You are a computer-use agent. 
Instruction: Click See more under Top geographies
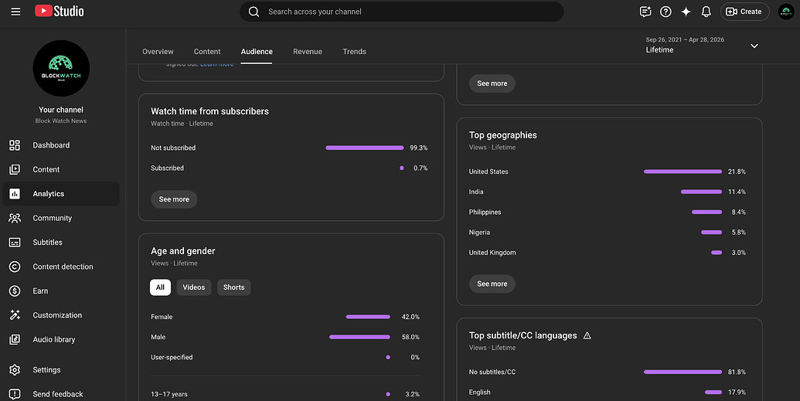click(x=492, y=284)
